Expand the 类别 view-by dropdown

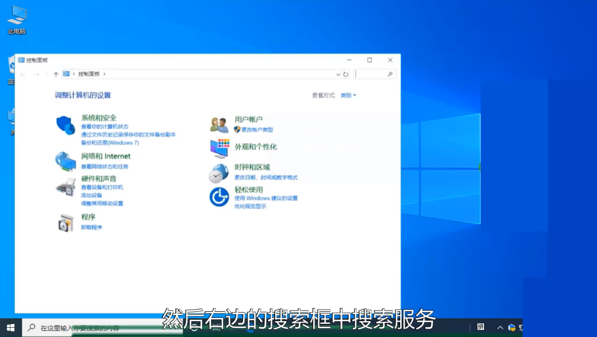pyautogui.click(x=348, y=95)
